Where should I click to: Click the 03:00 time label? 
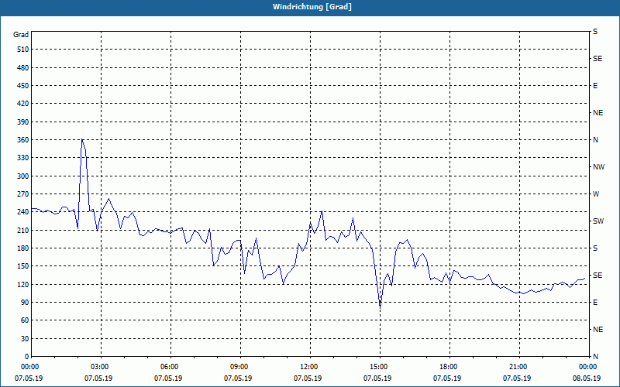[101, 367]
